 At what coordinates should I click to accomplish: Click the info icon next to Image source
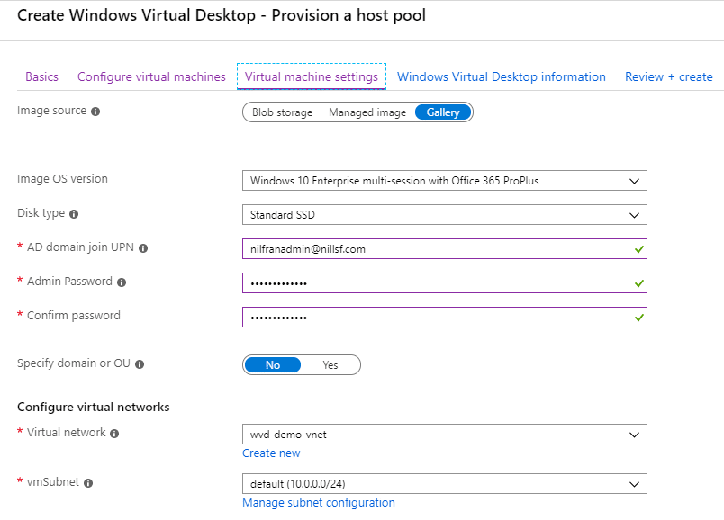pos(95,112)
